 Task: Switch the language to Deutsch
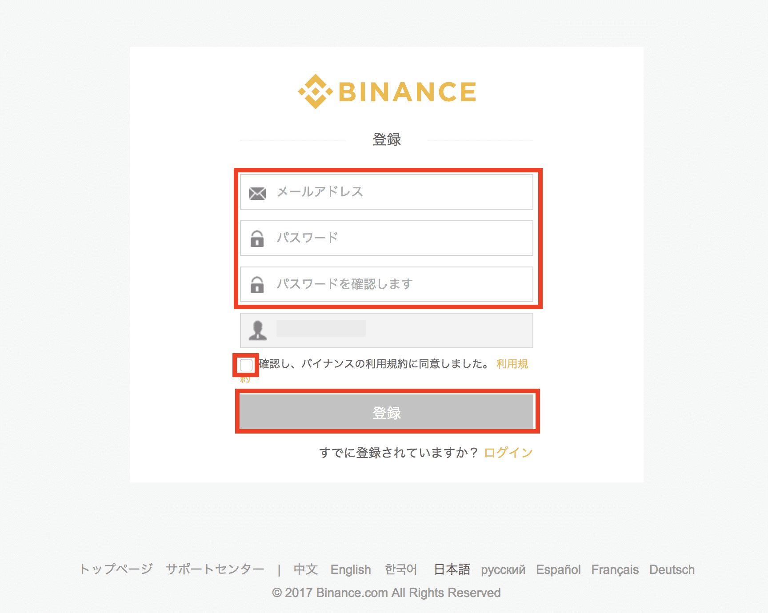click(x=672, y=569)
